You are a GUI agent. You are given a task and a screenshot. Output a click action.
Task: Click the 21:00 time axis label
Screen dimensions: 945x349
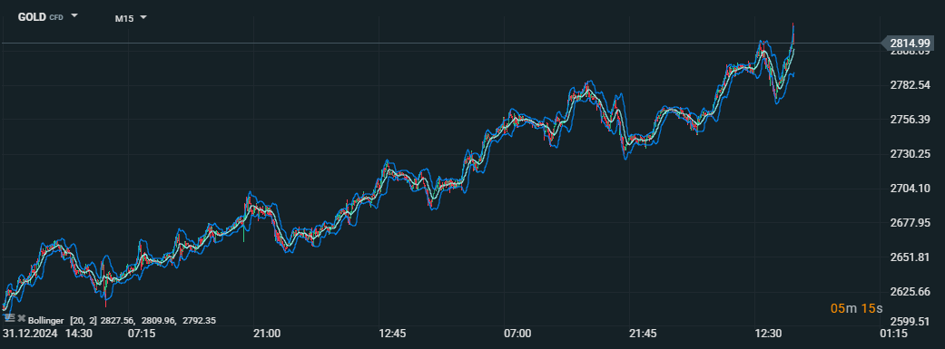[267, 334]
